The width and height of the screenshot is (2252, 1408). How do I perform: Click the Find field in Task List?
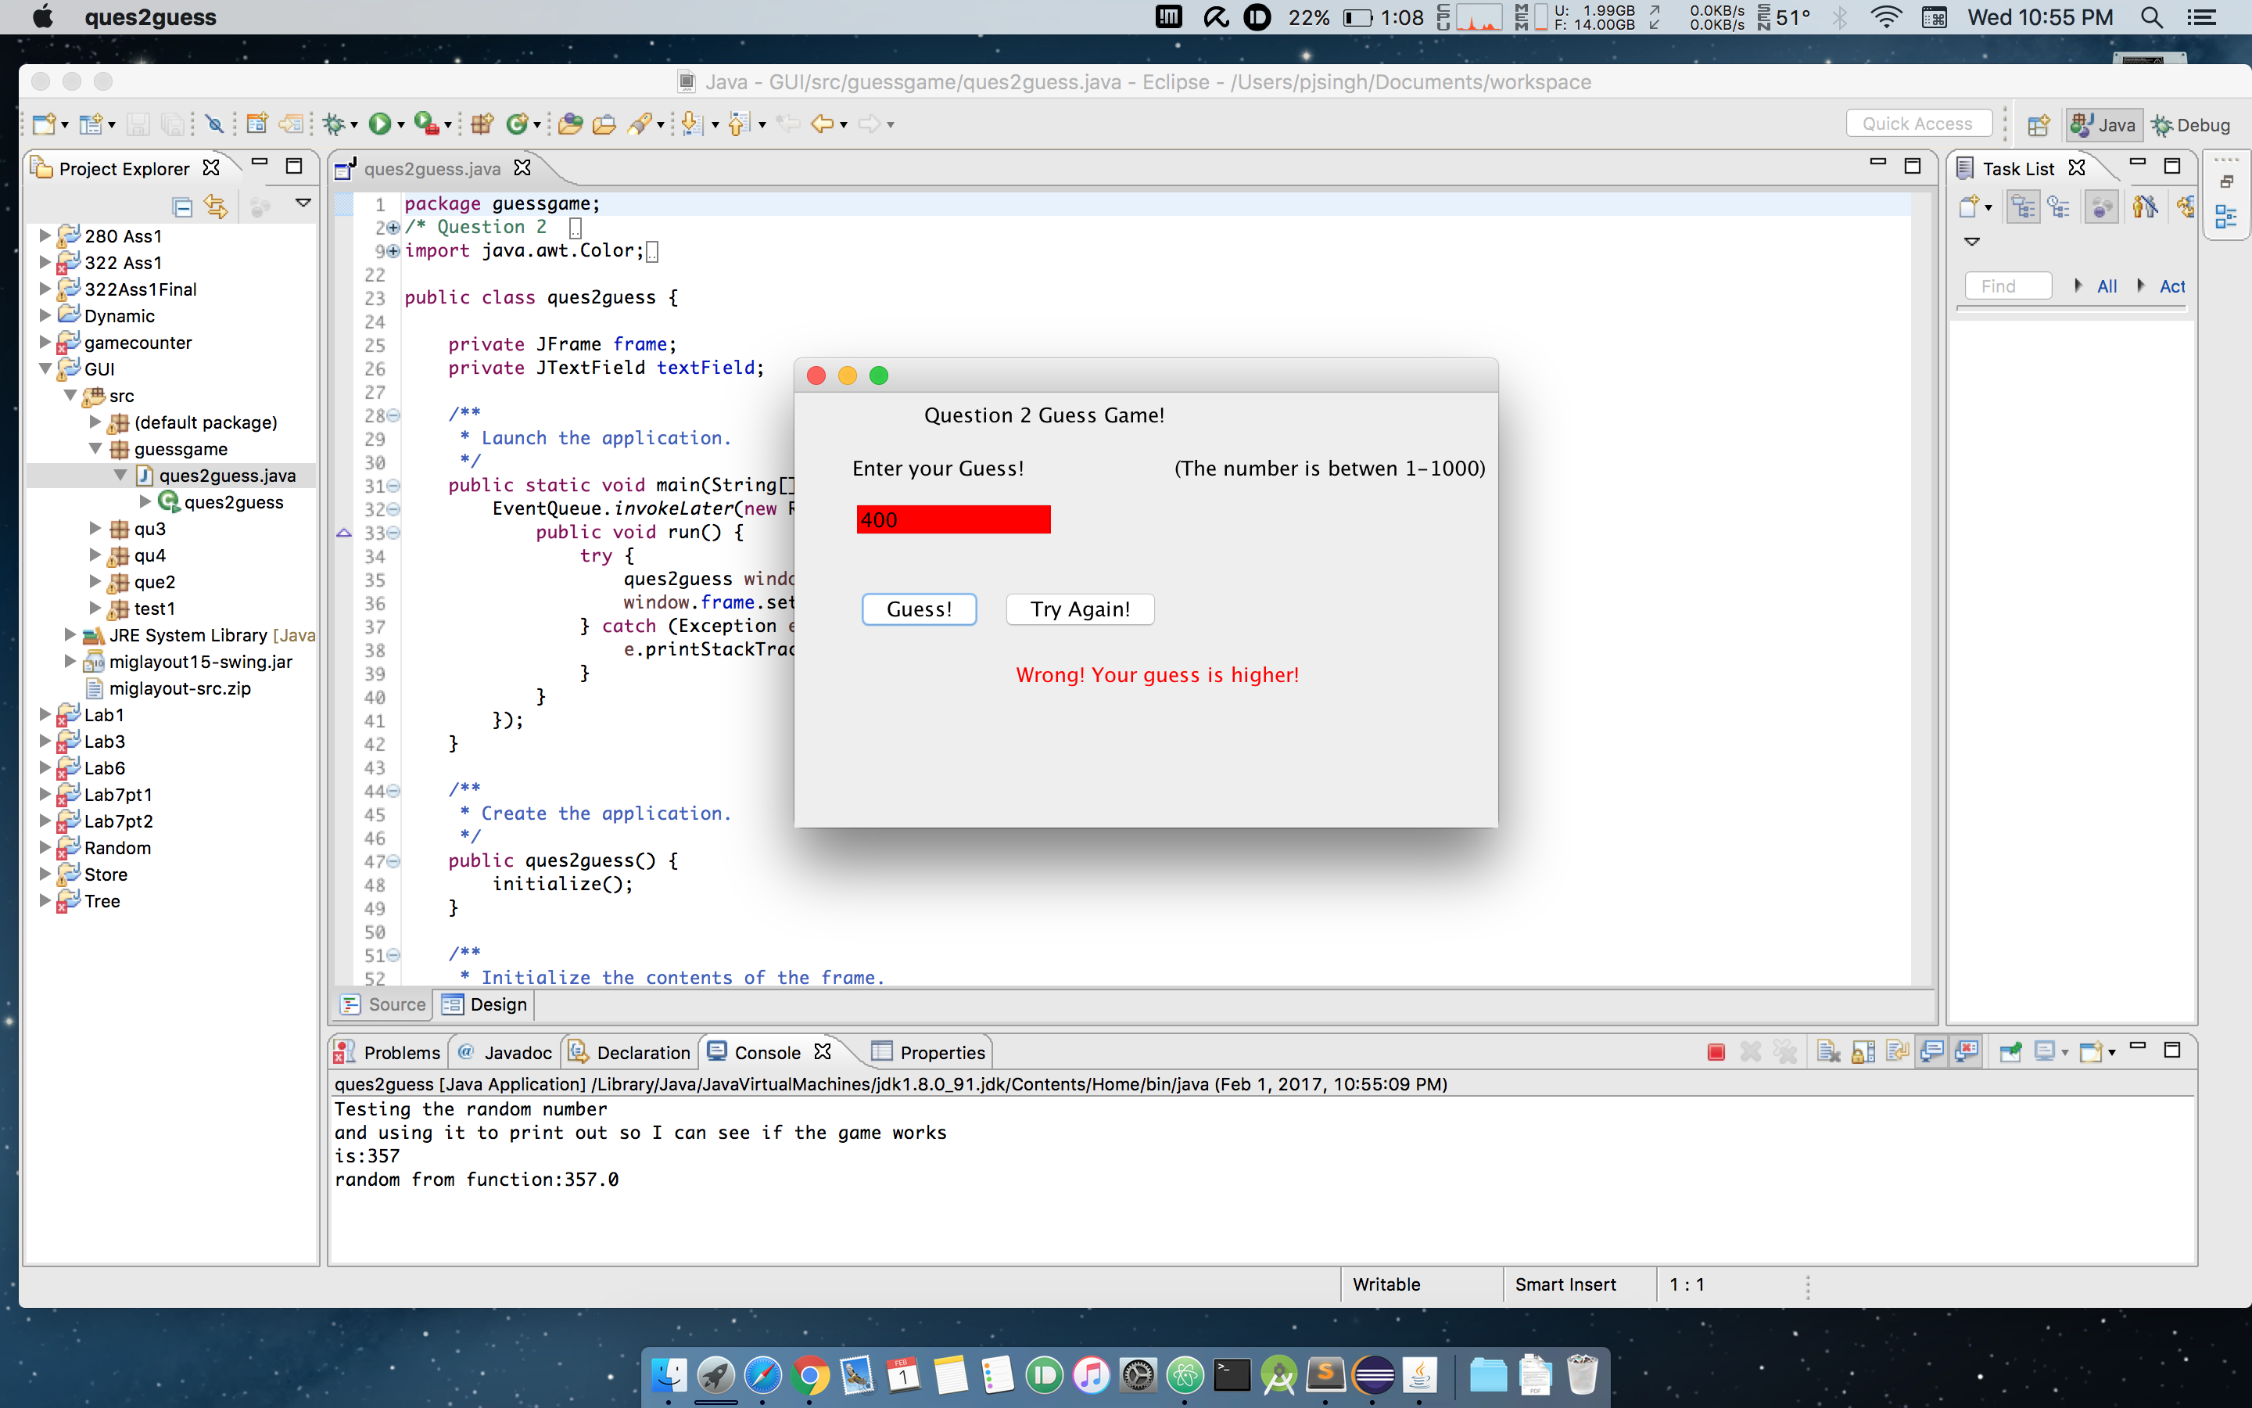(x=2007, y=286)
